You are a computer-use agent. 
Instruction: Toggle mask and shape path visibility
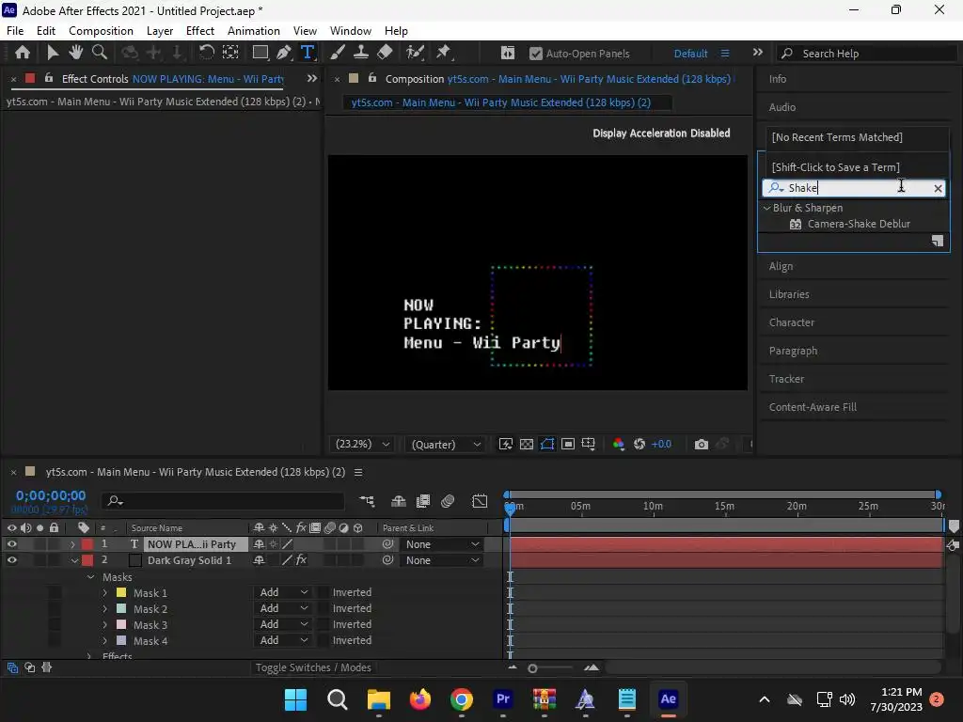click(x=547, y=444)
